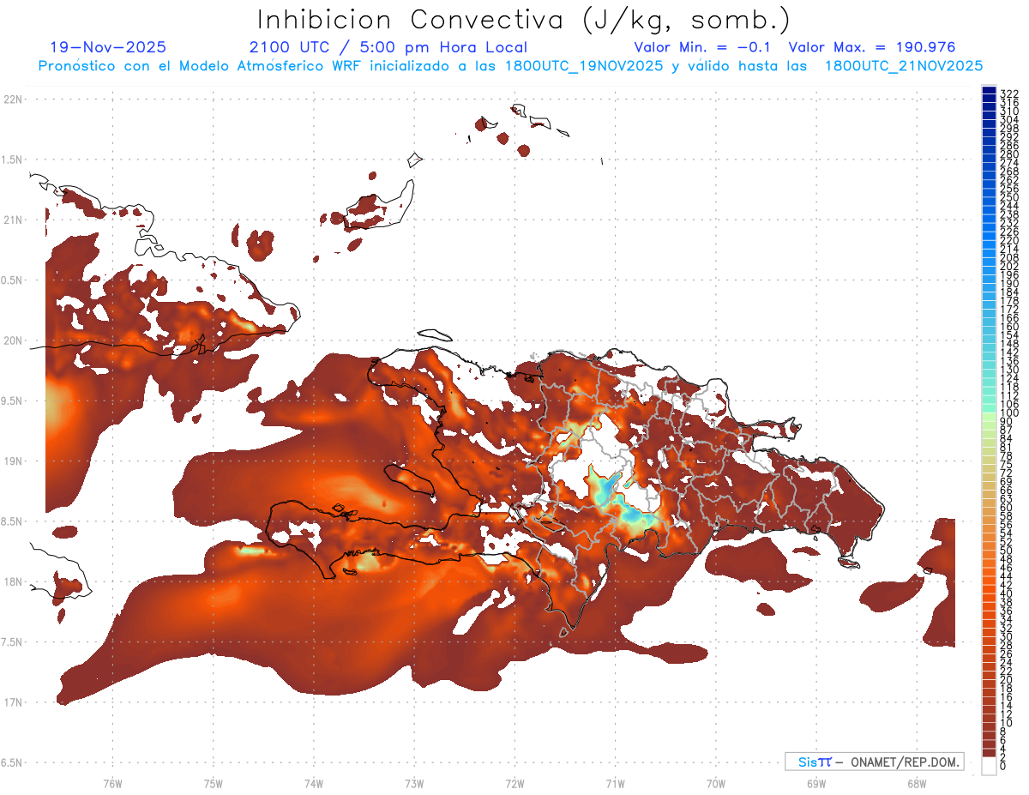Click the '202' value on the color scale
Screen dimensions: 1029x795
pos(1009,266)
